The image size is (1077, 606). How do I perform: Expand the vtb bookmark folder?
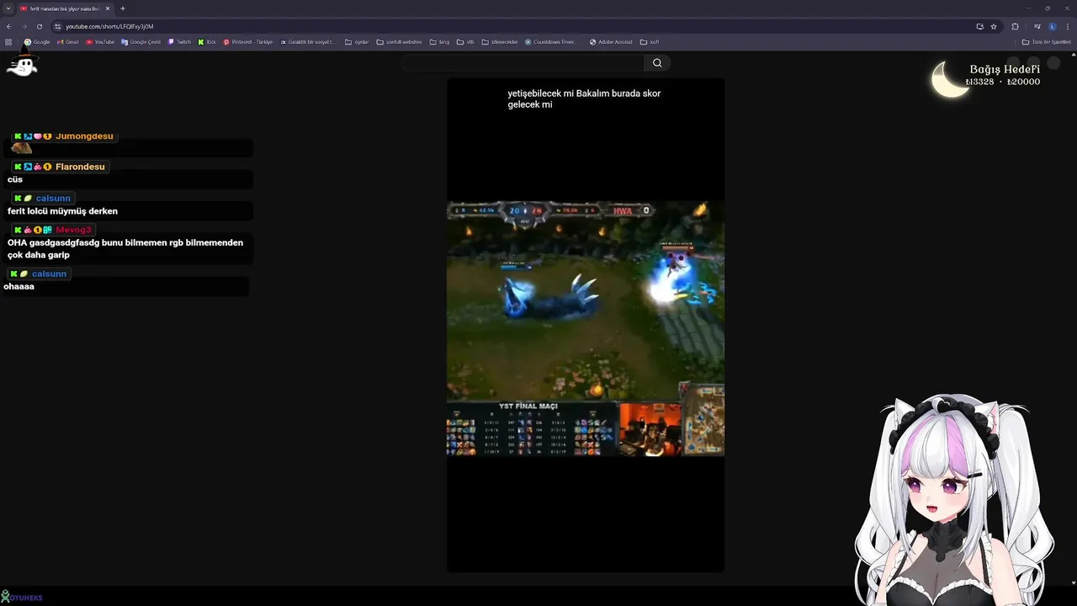point(465,41)
